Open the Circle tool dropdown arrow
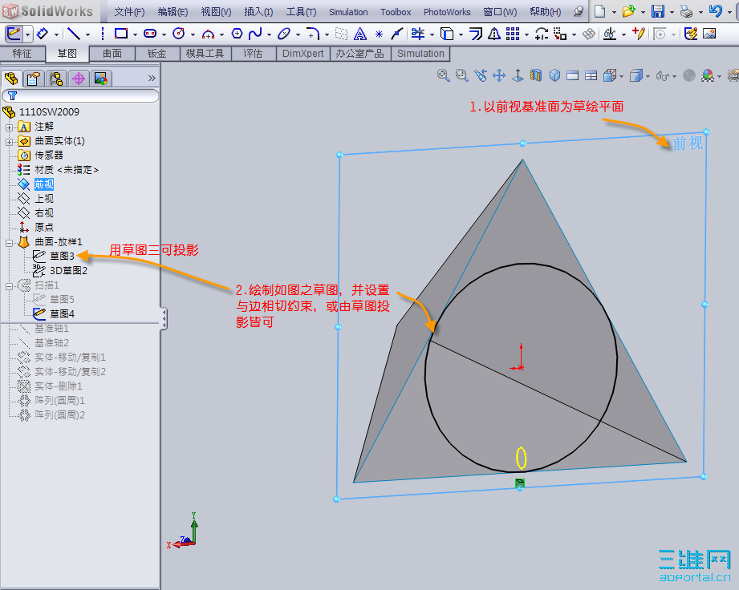Image resolution: width=739 pixels, height=590 pixels. pos(193,34)
